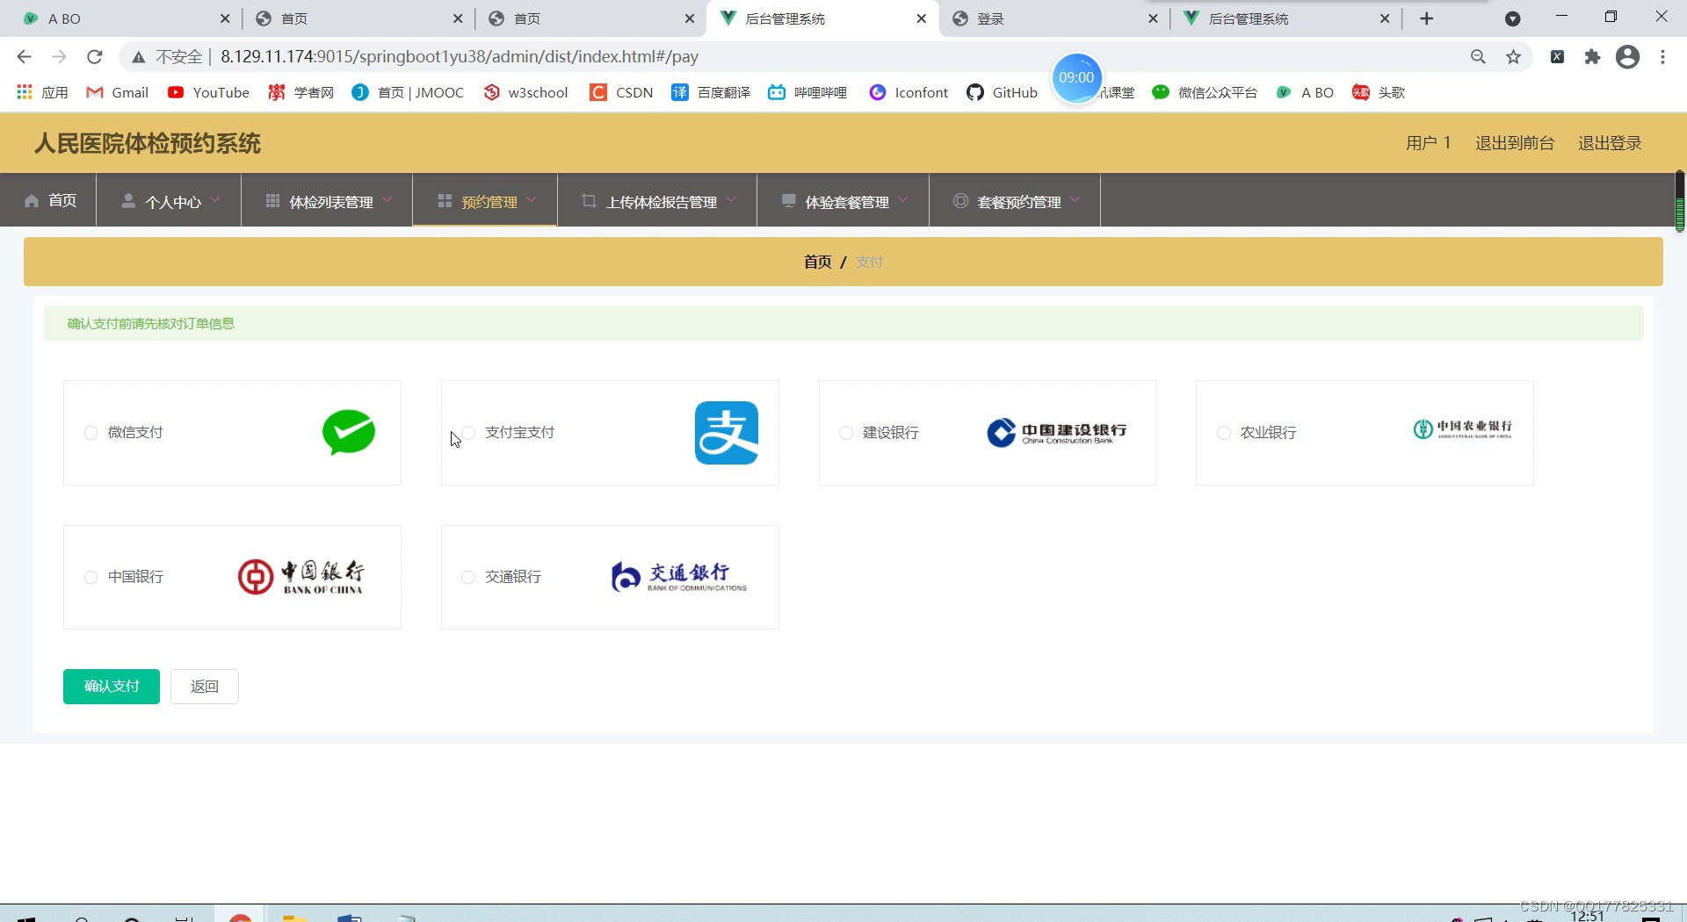Open 套餐预约管理 menu

point(1015,202)
